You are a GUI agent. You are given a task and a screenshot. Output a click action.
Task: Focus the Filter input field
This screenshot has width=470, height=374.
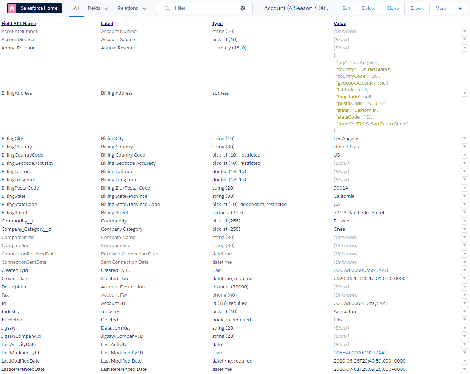tap(205, 8)
